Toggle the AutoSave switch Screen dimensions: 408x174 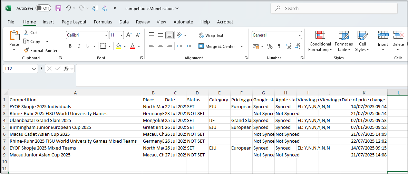click(43, 8)
